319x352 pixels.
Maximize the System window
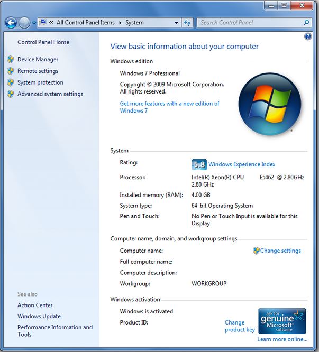tap(284, 5)
